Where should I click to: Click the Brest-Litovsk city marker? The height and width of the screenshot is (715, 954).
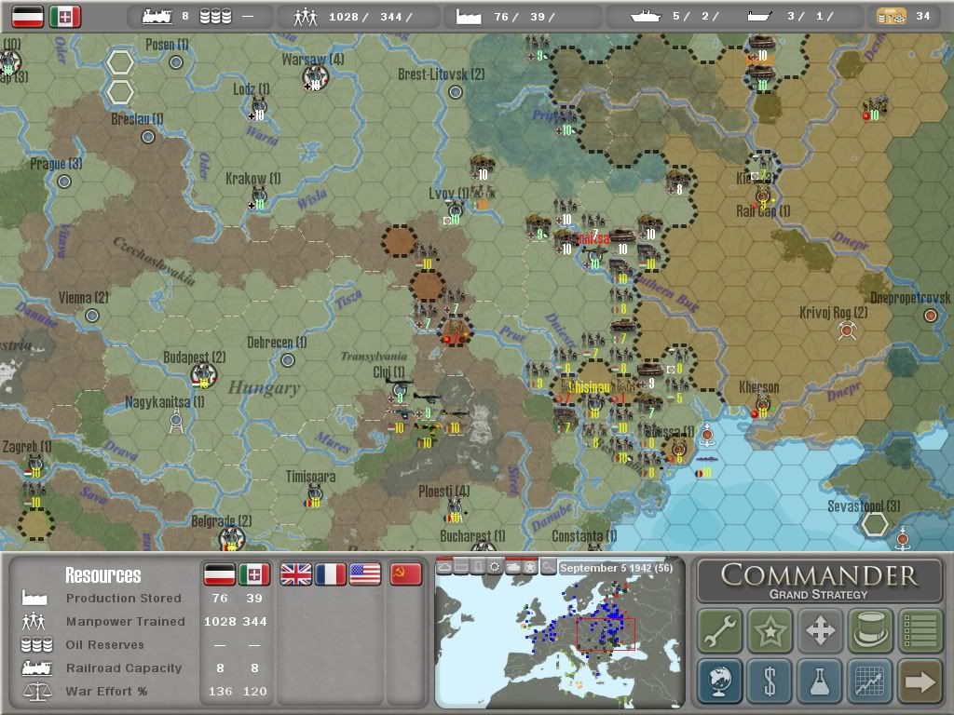455,92
